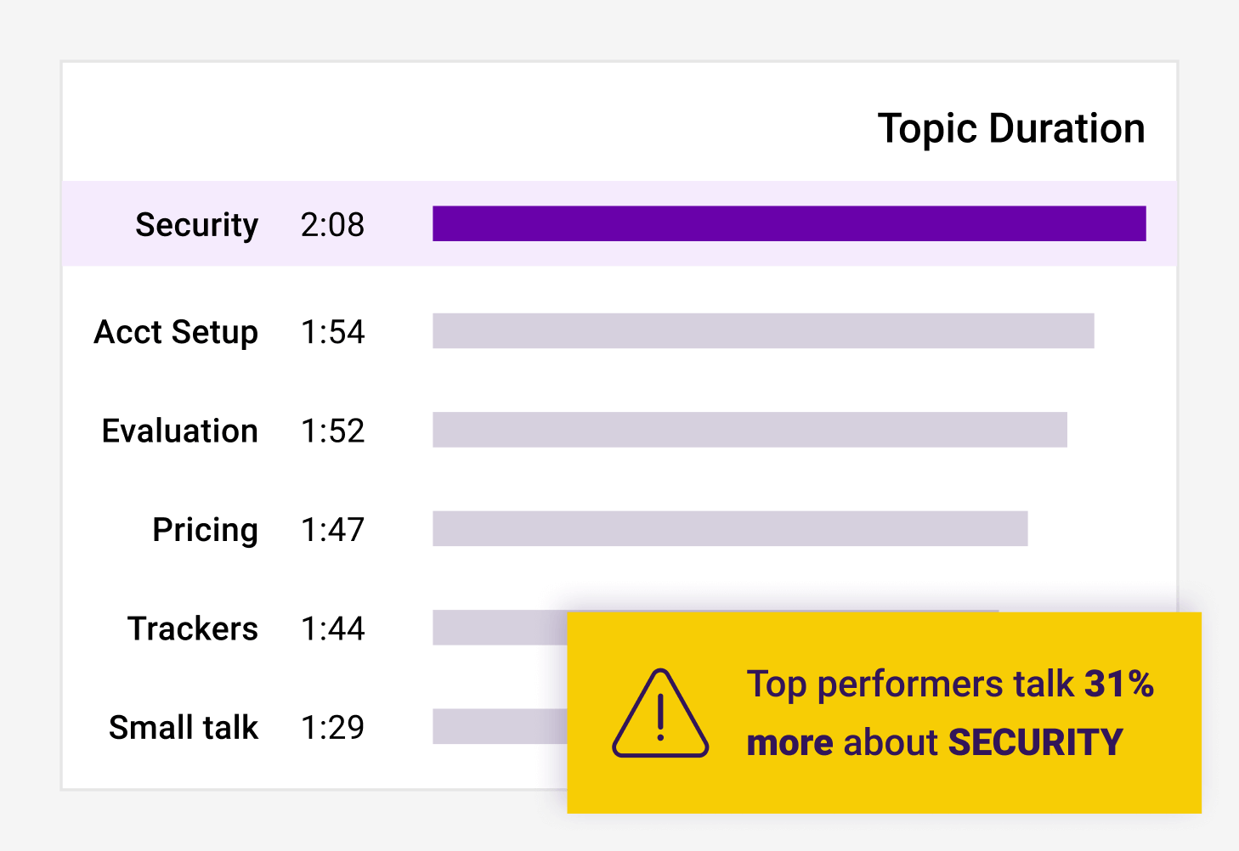Select the Trackers topic label

click(193, 628)
